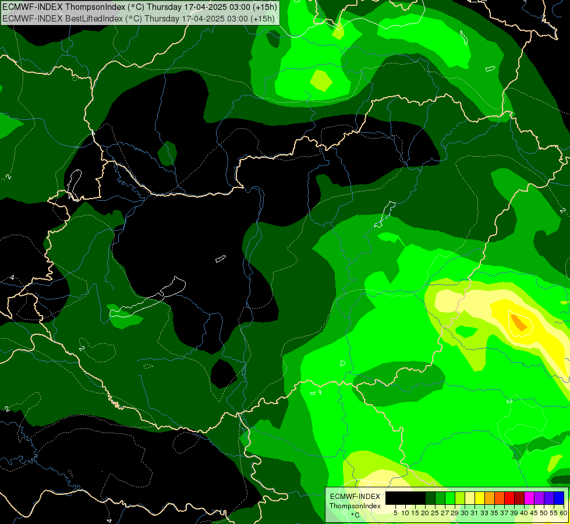Image resolution: width=570 pixels, height=524 pixels.
Task: Click the legend scale value 50
Action: tap(544, 513)
